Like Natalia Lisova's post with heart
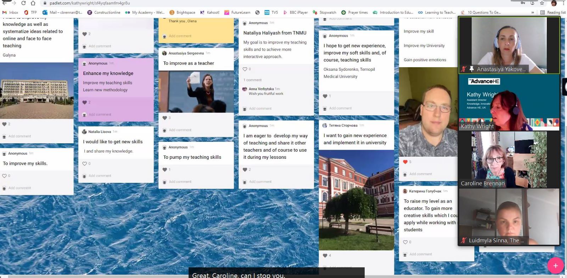The width and height of the screenshot is (567, 278). coord(85,164)
